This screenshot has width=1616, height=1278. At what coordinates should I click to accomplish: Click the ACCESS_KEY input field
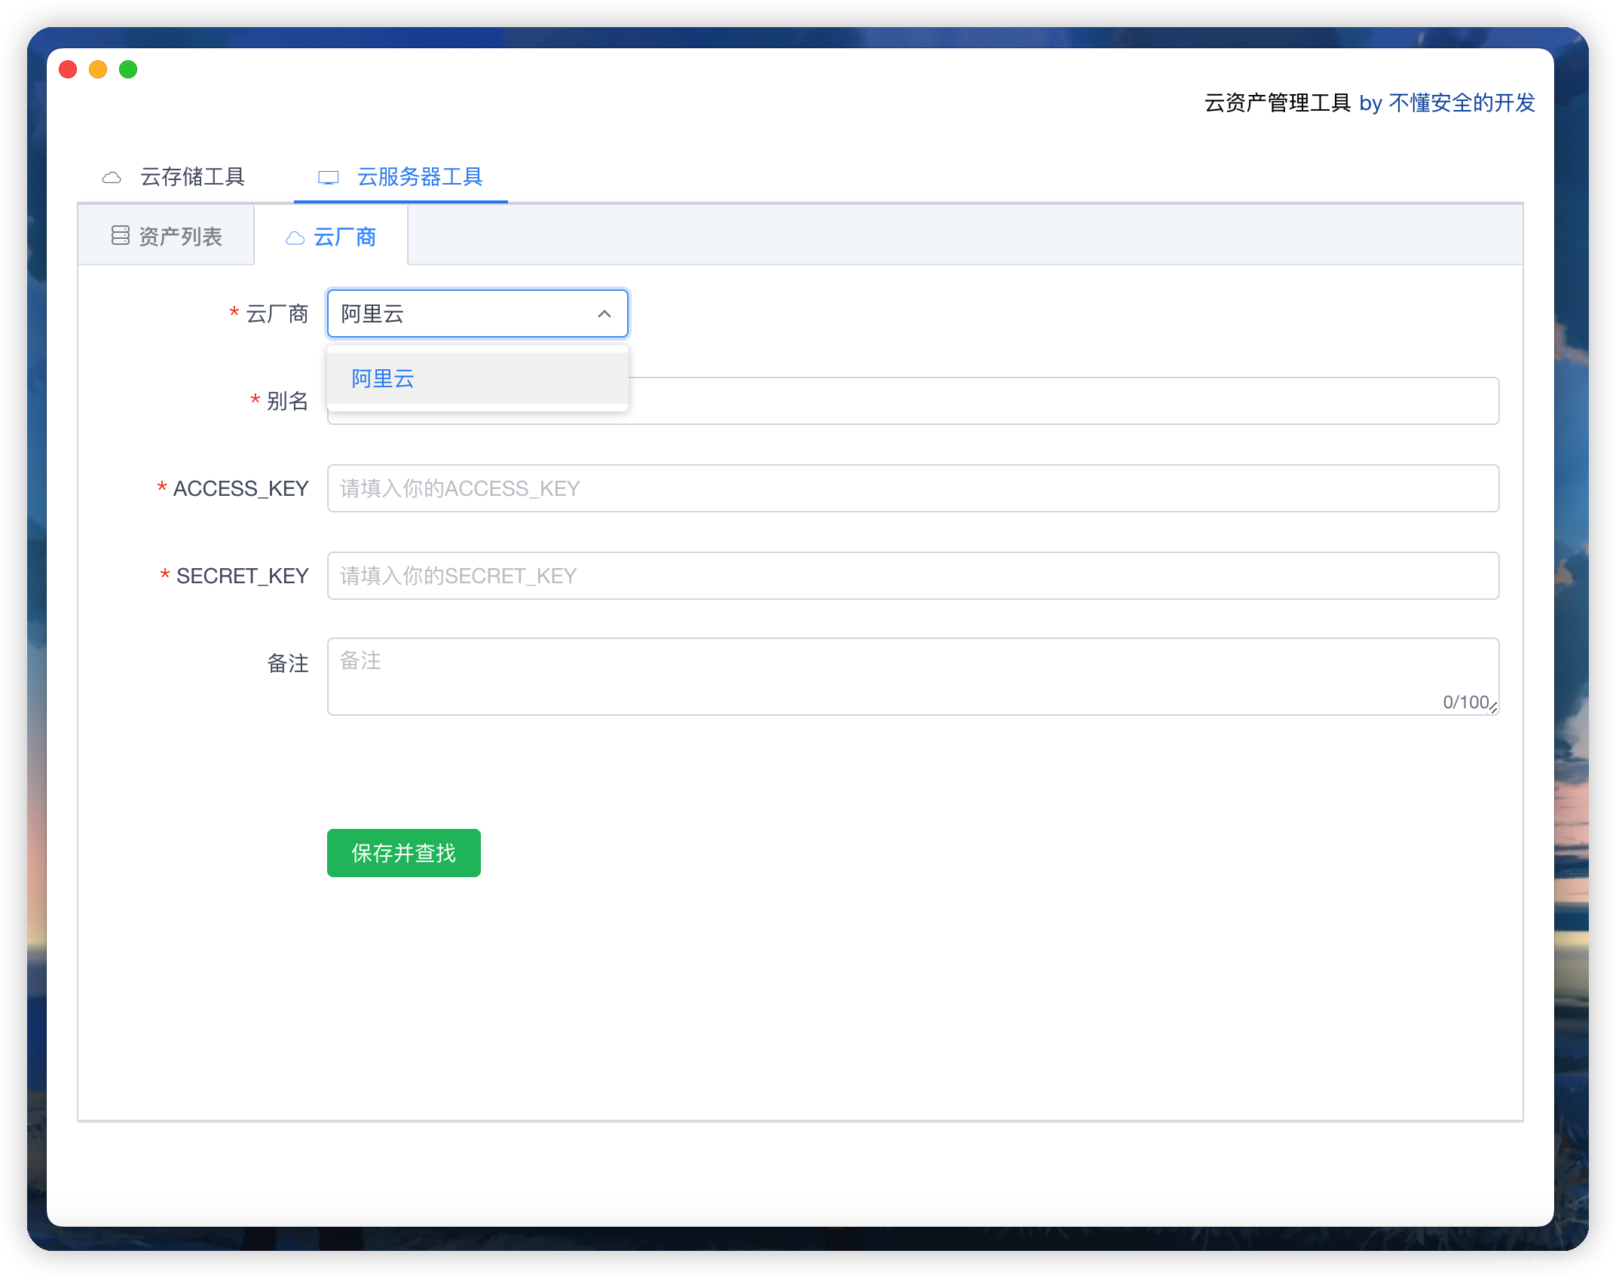coord(904,488)
